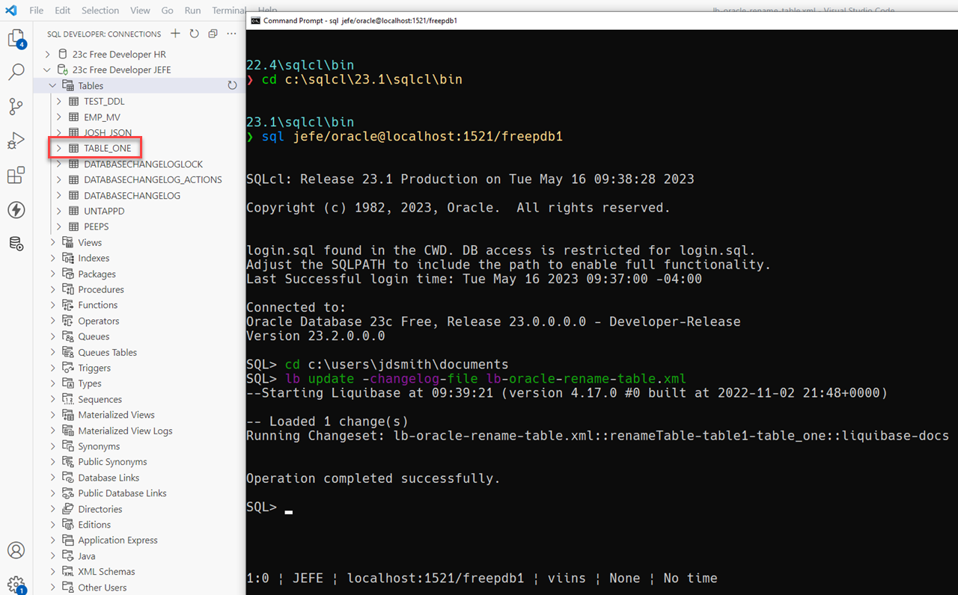The width and height of the screenshot is (958, 595).
Task: Open the Edit menu
Action: click(x=62, y=10)
